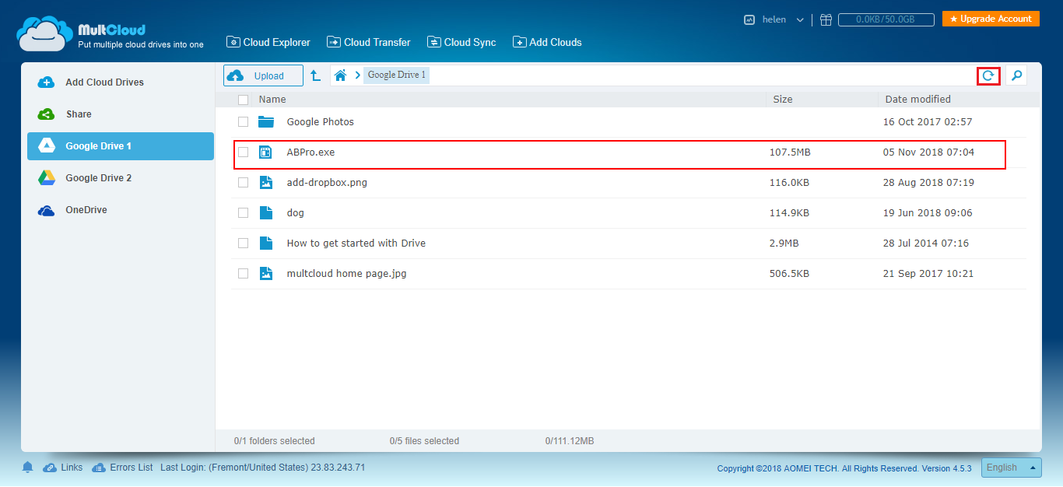Click the activity icon beside username helen
1063x487 pixels.
(749, 19)
